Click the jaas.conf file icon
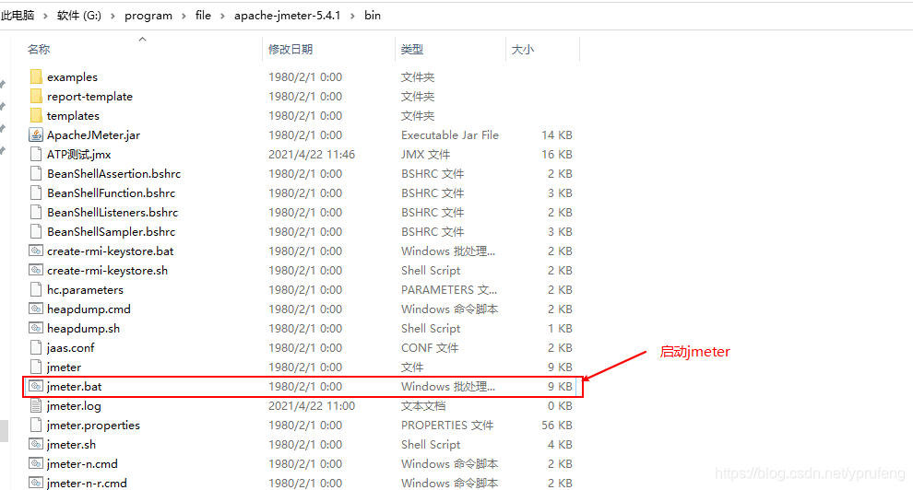 coord(36,347)
